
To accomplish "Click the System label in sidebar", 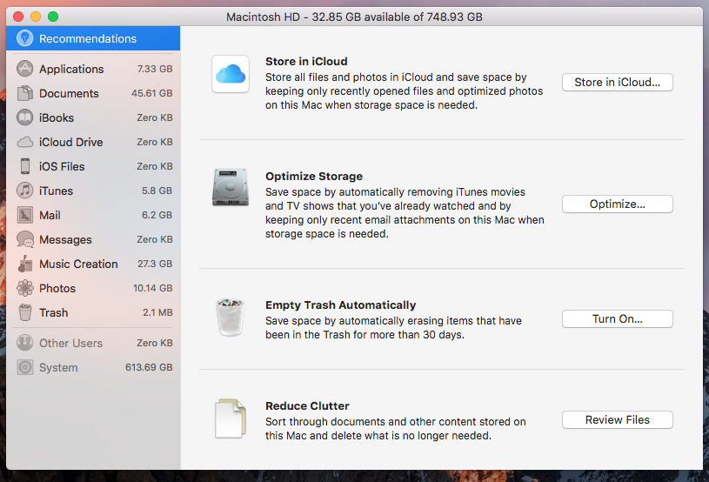I will (x=58, y=368).
